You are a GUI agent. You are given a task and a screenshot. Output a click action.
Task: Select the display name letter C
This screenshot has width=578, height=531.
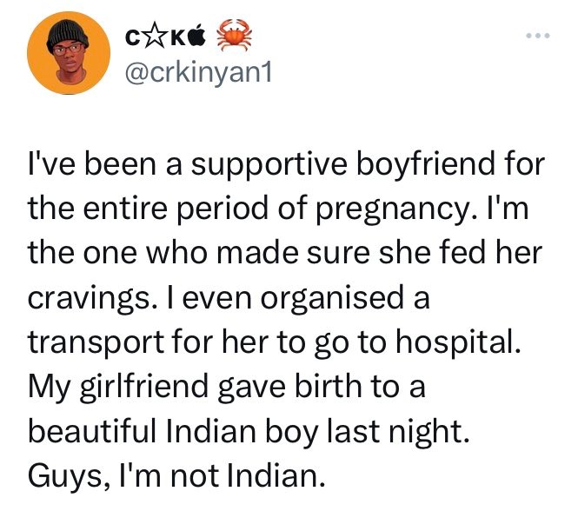click(x=132, y=38)
